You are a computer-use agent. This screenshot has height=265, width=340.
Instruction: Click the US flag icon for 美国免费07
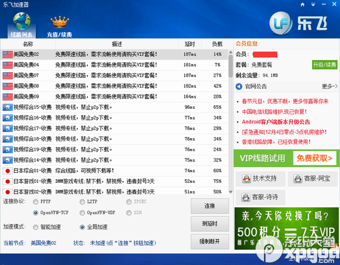[x=7, y=76]
